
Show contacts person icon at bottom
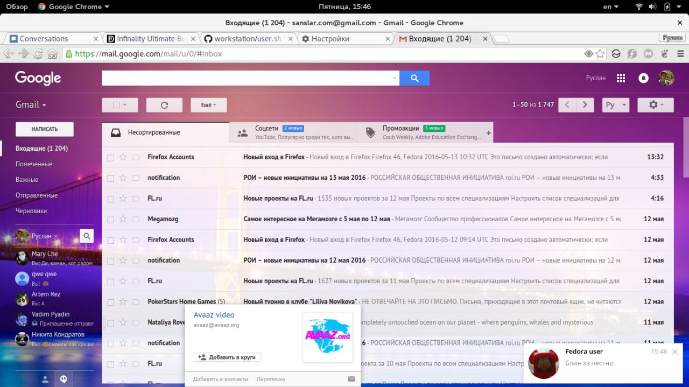45,379
